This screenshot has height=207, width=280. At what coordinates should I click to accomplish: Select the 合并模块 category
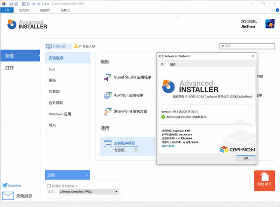pyautogui.click(x=68, y=103)
